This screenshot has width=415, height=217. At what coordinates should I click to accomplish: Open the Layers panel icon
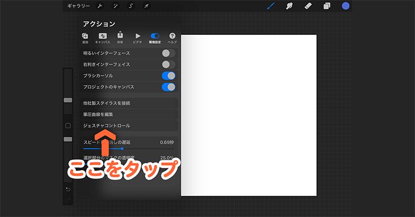coord(327,6)
